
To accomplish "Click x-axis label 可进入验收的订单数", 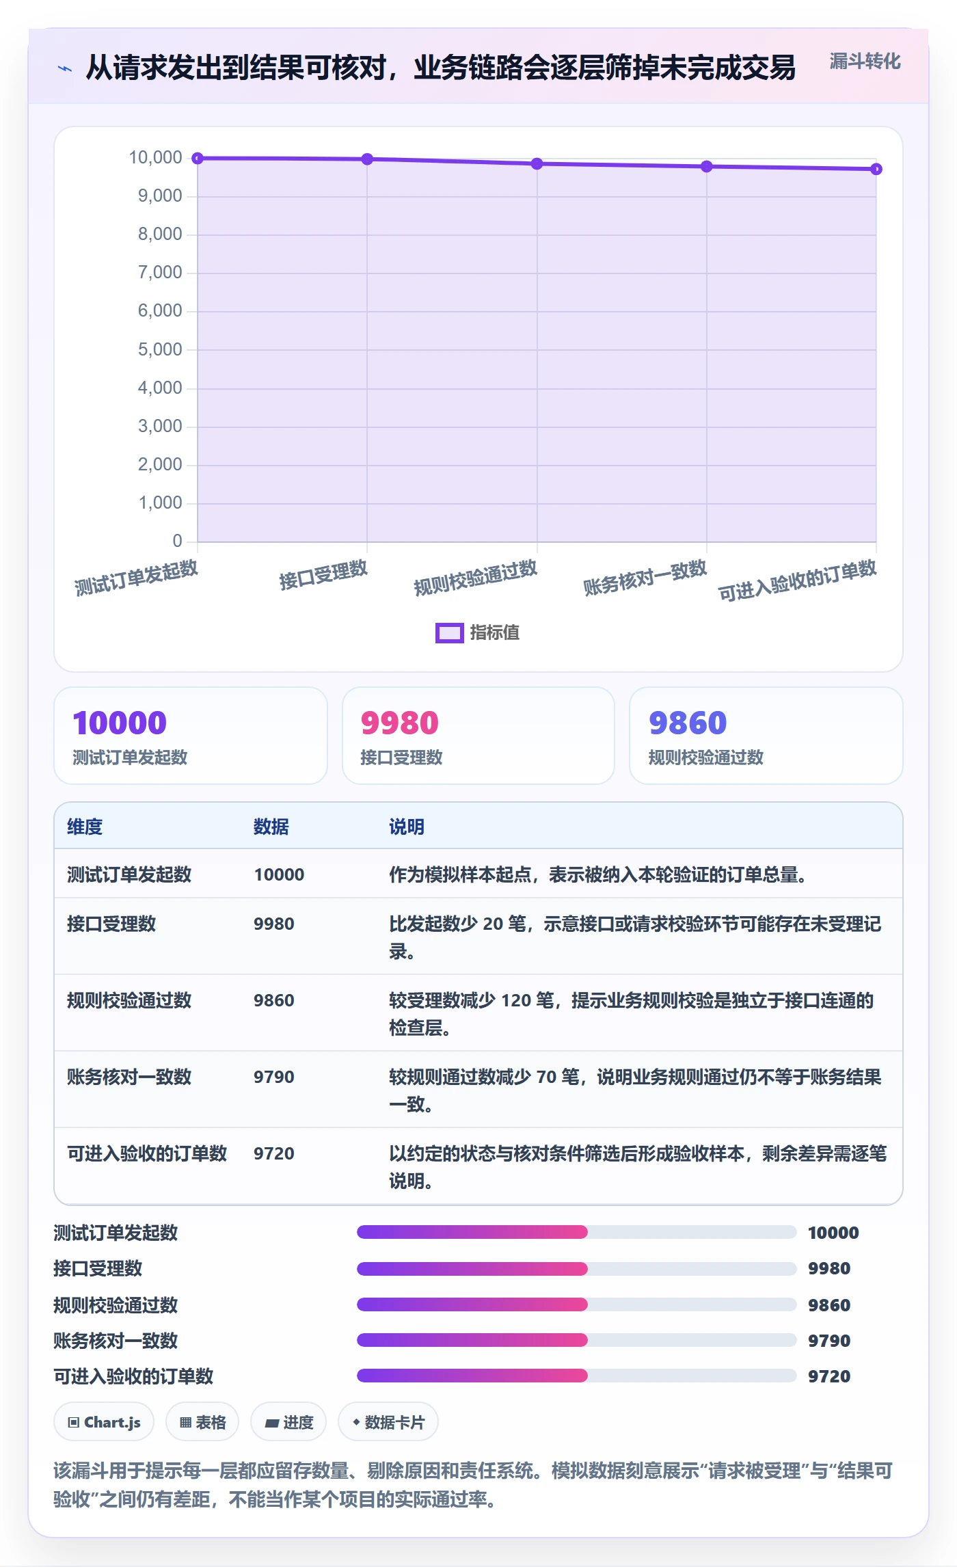I will tap(797, 580).
